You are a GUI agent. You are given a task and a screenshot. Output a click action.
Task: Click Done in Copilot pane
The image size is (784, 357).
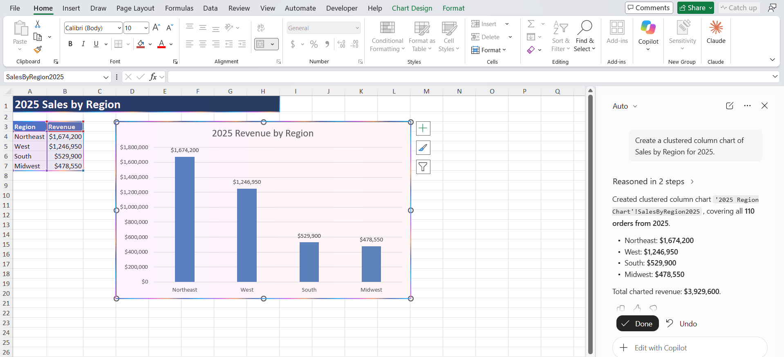pos(637,324)
